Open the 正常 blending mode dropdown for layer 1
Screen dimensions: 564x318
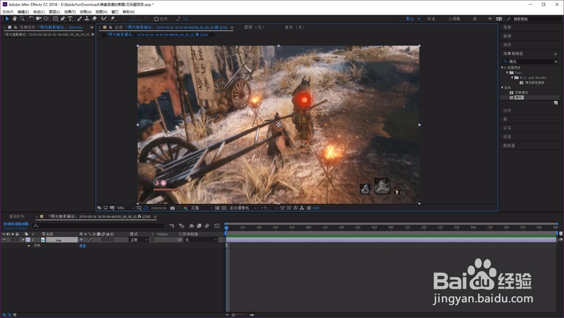pos(139,240)
